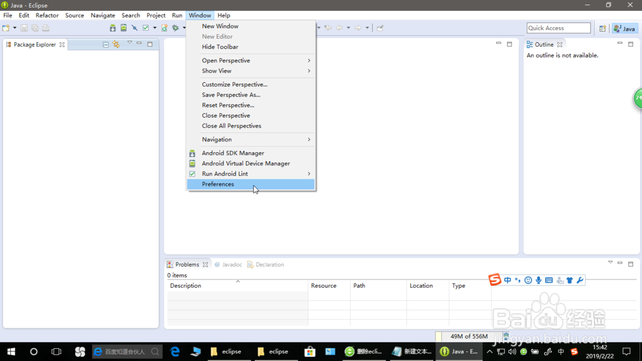Click the Location column header

pos(428,286)
